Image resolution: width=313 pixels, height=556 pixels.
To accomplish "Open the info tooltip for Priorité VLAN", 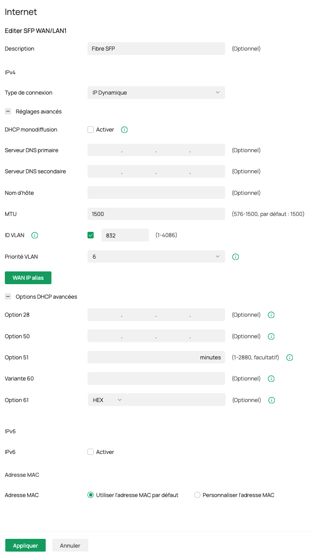I will [x=235, y=257].
